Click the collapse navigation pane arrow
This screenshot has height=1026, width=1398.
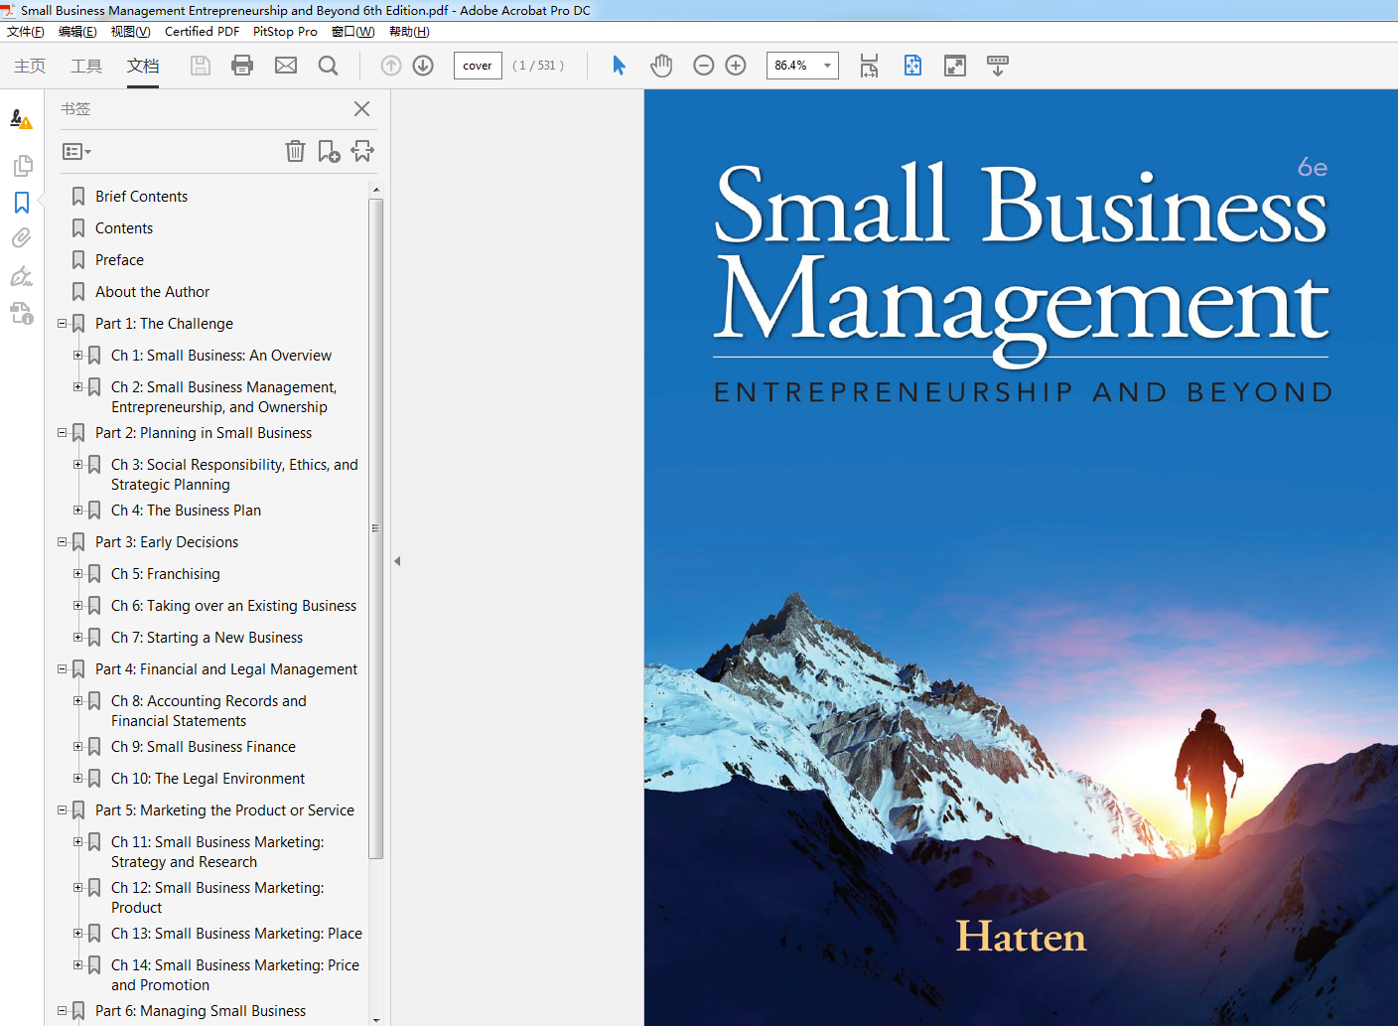(x=397, y=561)
